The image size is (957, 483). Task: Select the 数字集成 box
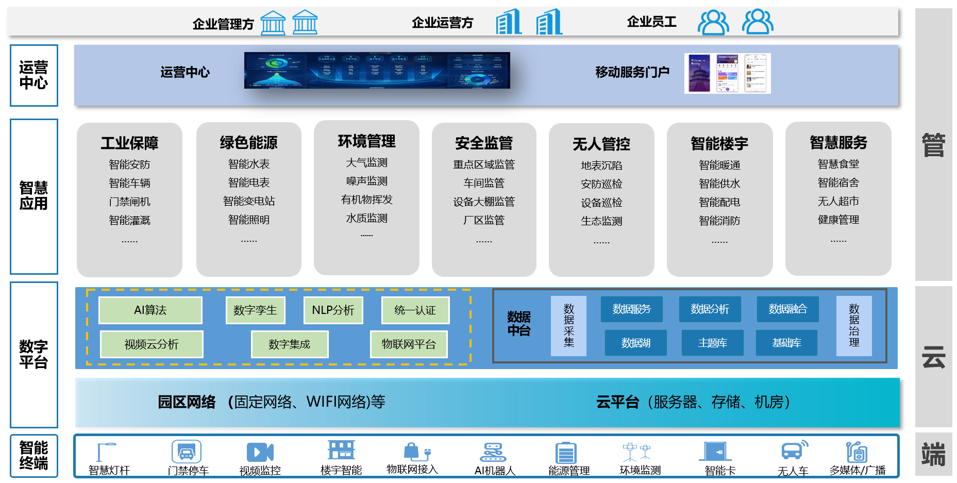click(290, 344)
